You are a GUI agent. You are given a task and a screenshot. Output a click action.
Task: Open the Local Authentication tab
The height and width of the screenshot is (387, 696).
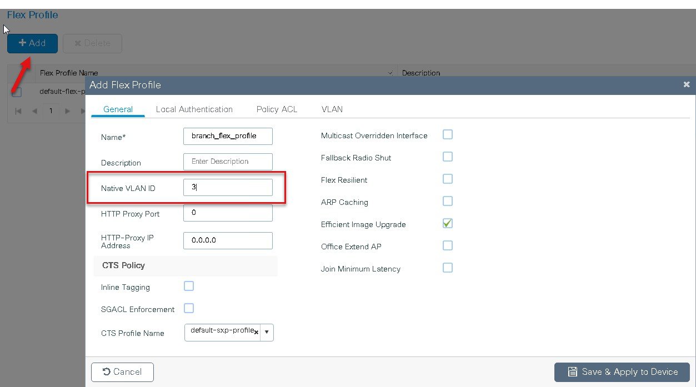[194, 109]
